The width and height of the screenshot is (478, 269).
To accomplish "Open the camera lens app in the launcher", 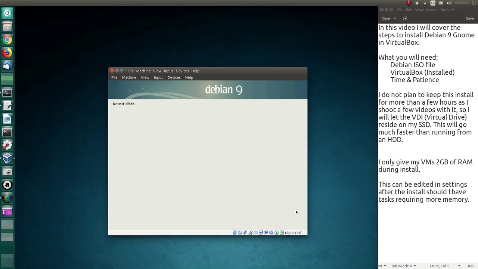I will 7,198.
